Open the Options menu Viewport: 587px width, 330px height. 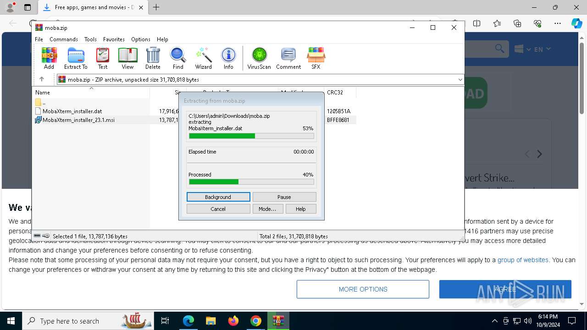pos(140,39)
